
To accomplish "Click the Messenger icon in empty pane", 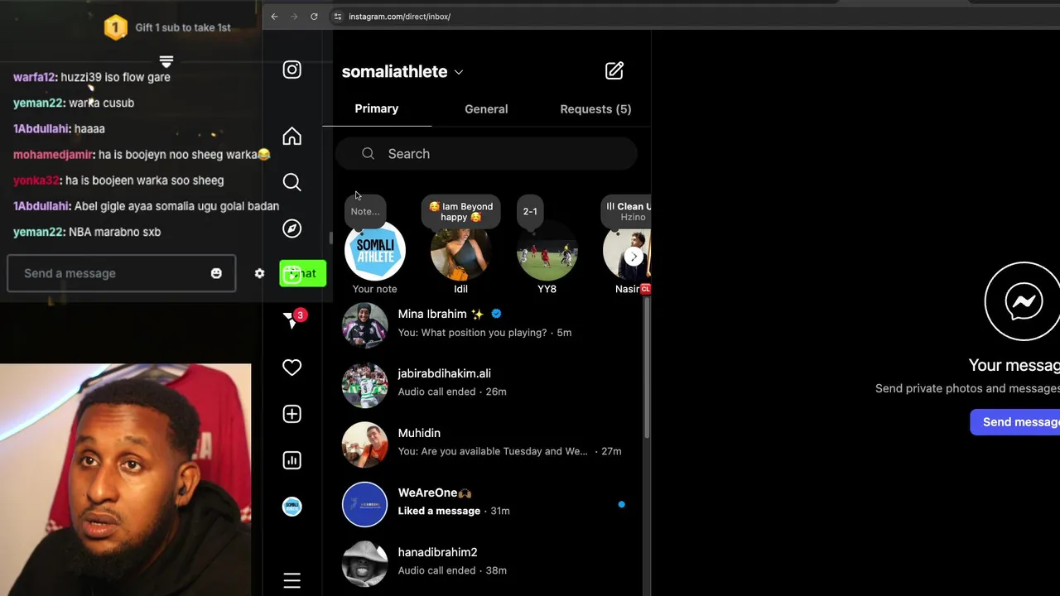I will 1023,301.
